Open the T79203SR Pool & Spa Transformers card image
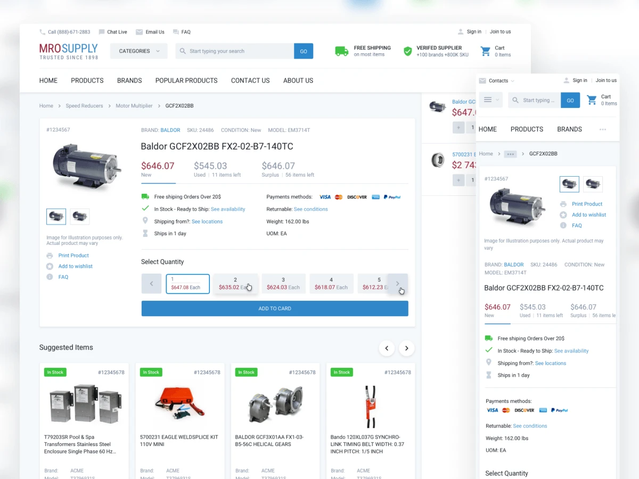Image resolution: width=639 pixels, height=479 pixels. (x=85, y=404)
